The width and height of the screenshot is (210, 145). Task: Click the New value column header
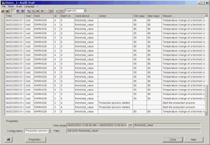[x=154, y=16]
